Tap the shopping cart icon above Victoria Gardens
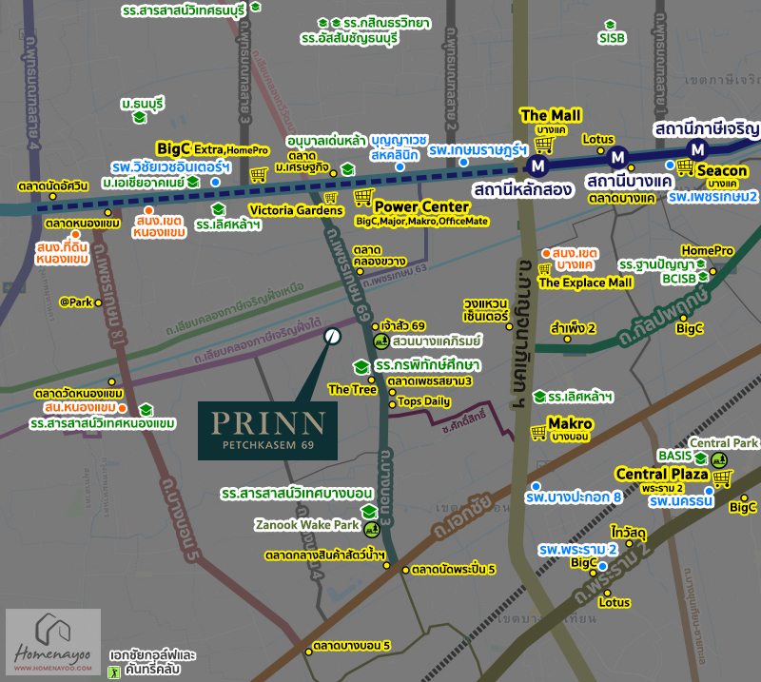The width and height of the screenshot is (761, 682). (331, 198)
